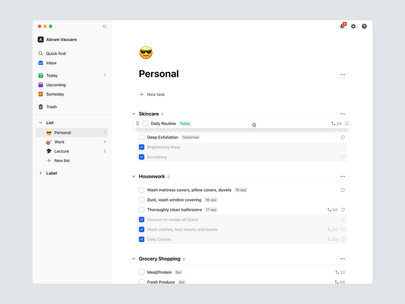405x304 pixels.
Task: Uncheck the Brightening Mask task
Action: (x=142, y=147)
